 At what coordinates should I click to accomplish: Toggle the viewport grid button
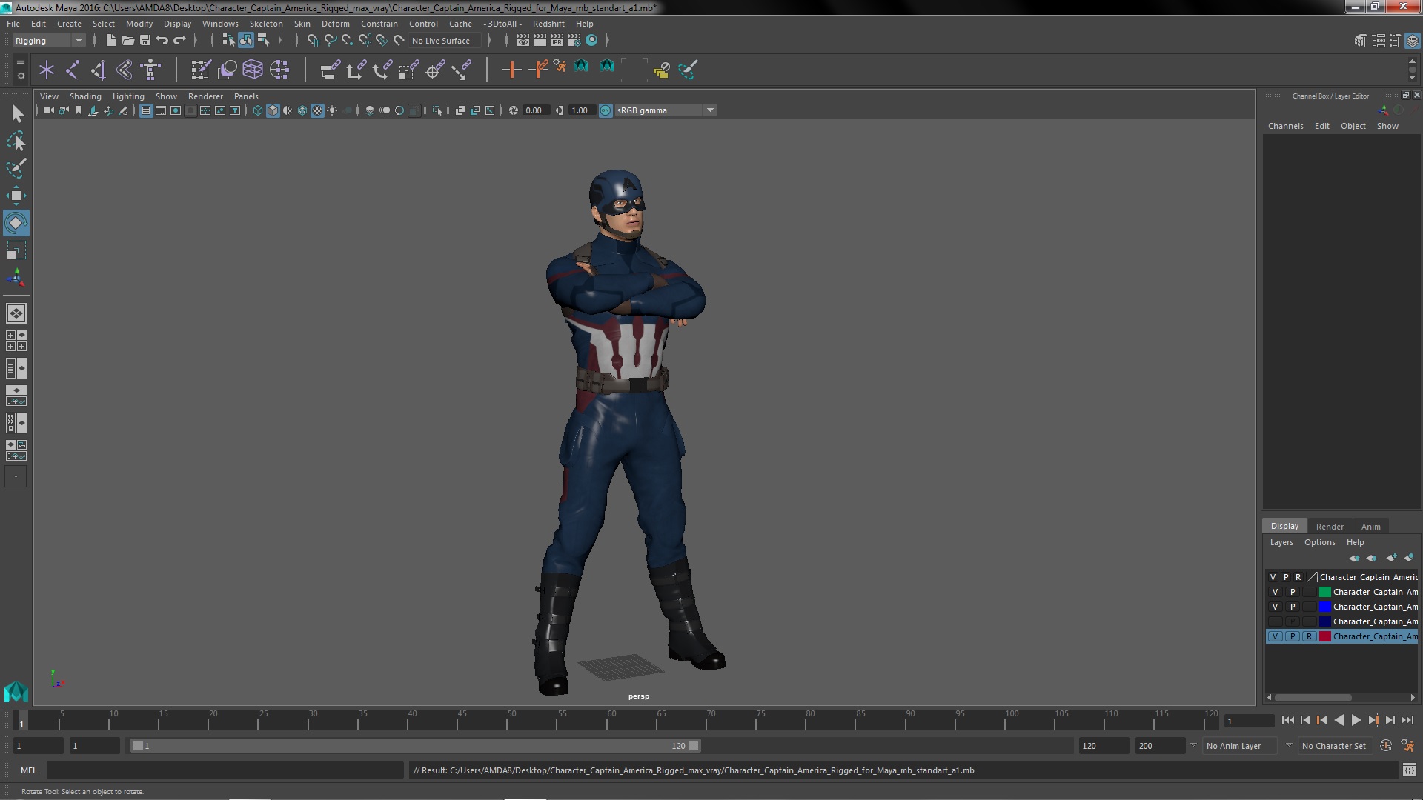click(146, 110)
